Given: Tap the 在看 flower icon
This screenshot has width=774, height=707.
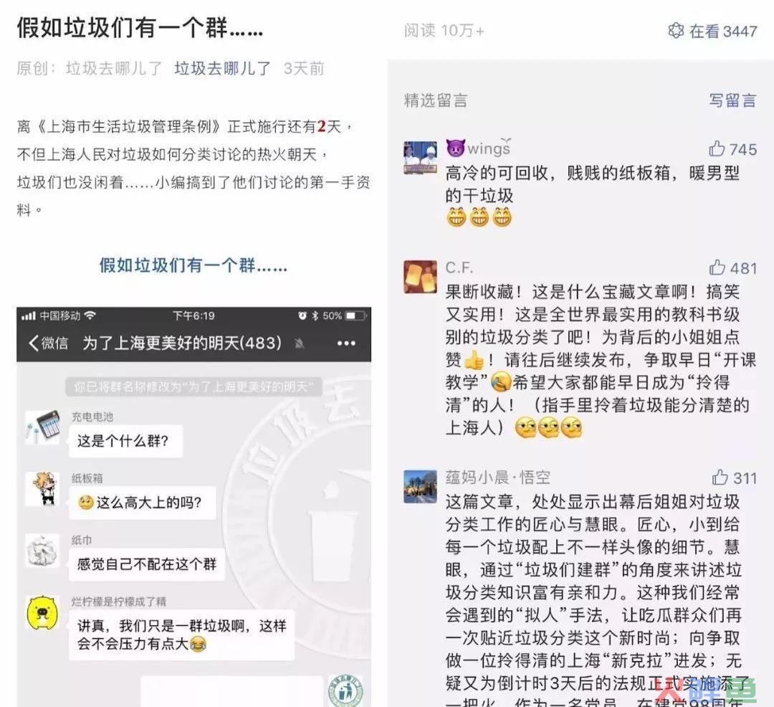Looking at the screenshot, I should (x=676, y=30).
